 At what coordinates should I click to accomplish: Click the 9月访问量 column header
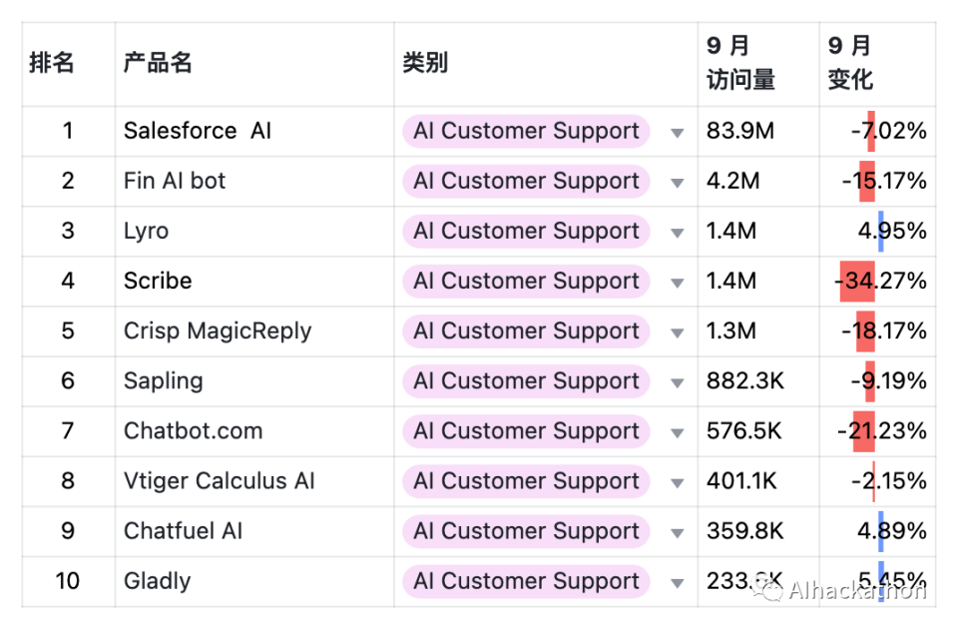740,64
